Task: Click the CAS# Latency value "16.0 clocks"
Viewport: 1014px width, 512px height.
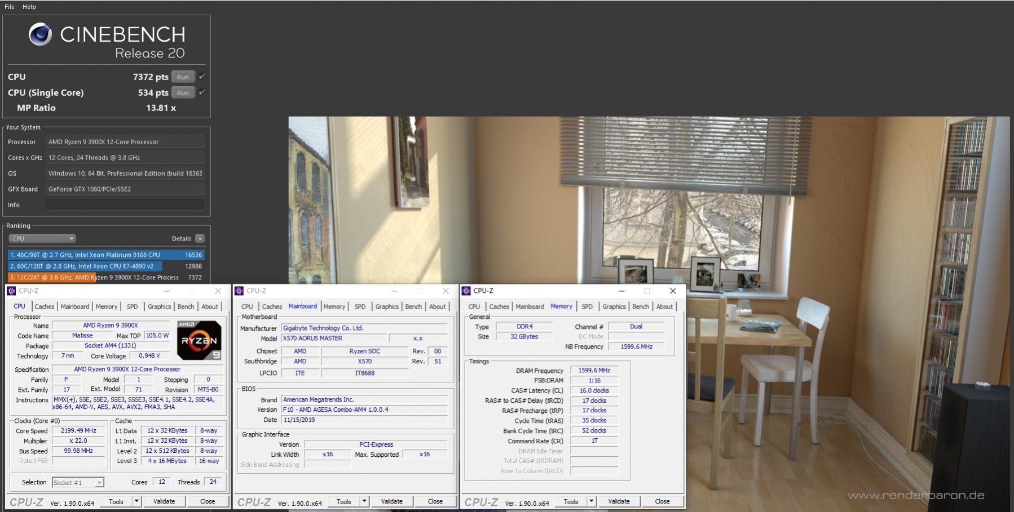Action: click(594, 390)
